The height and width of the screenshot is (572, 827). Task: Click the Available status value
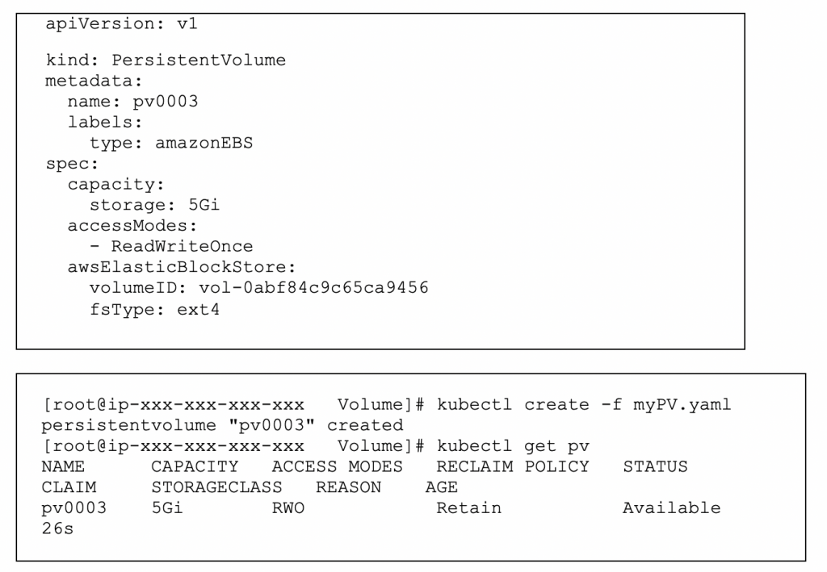click(x=671, y=508)
